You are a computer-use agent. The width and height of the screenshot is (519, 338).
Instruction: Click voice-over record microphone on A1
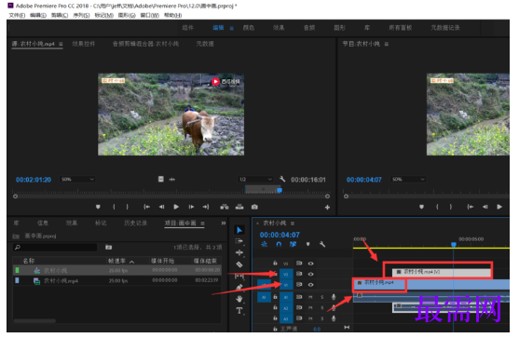[x=334, y=297]
